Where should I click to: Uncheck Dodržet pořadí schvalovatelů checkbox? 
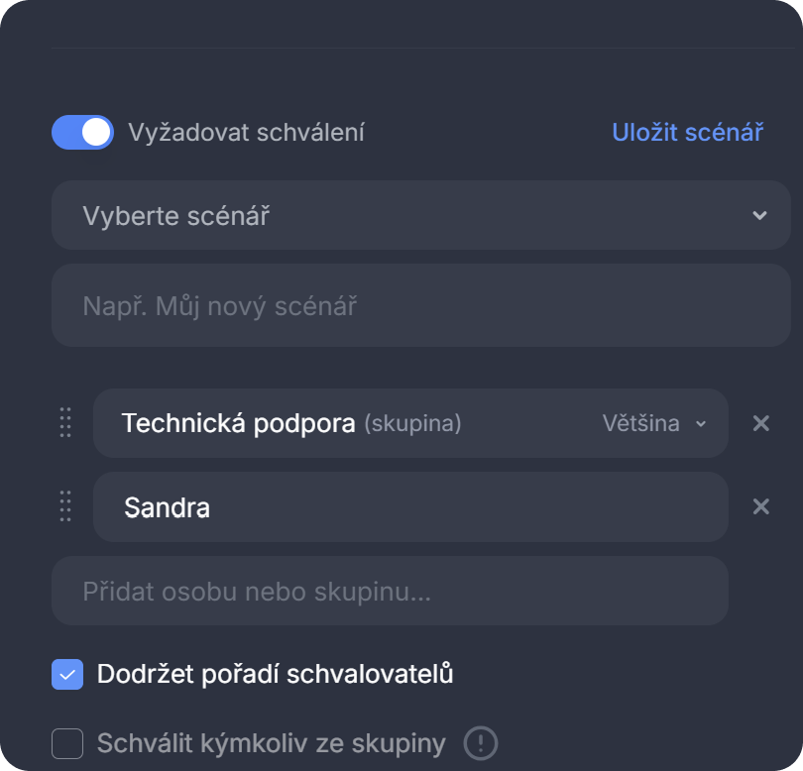click(x=67, y=675)
